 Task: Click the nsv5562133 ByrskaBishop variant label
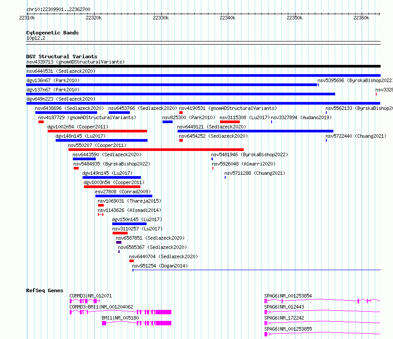tap(359, 108)
